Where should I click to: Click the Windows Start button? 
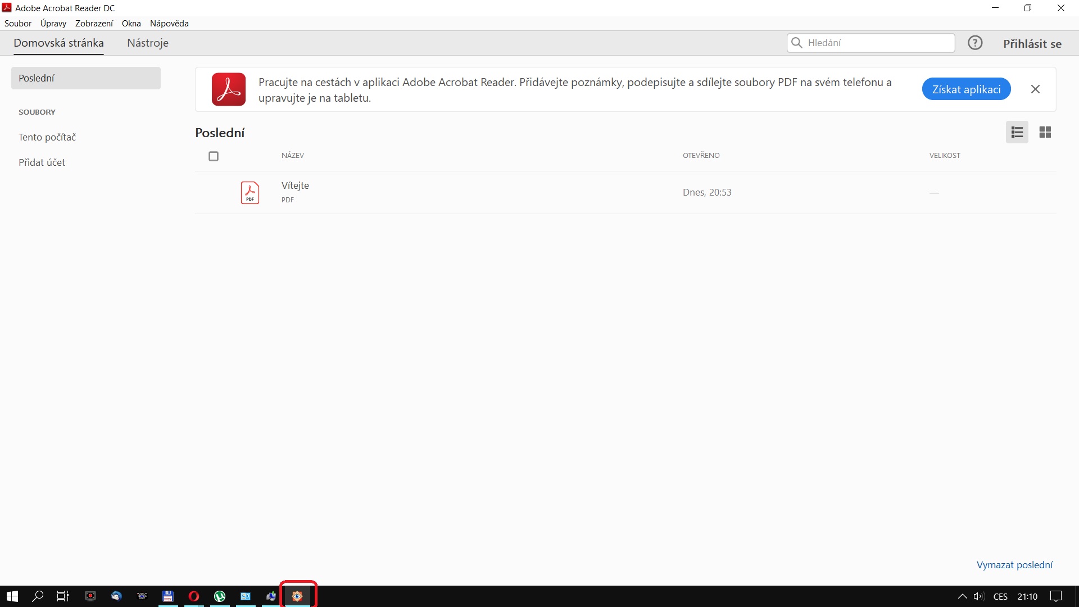point(12,596)
